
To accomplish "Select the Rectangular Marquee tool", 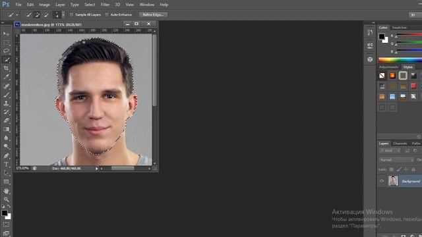I will [6, 42].
